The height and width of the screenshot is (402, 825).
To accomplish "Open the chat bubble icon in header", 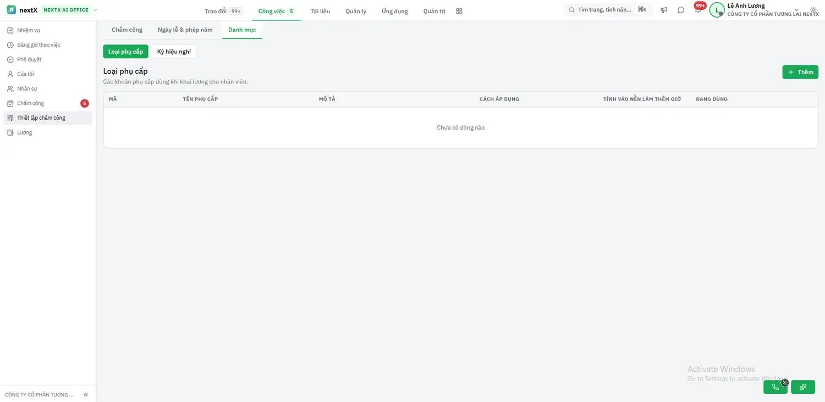I will pos(681,10).
